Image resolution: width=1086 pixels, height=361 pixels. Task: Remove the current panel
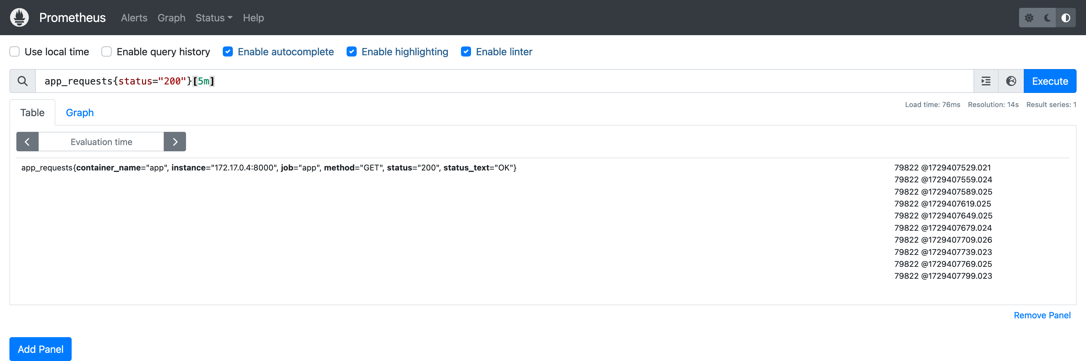pyautogui.click(x=1042, y=315)
